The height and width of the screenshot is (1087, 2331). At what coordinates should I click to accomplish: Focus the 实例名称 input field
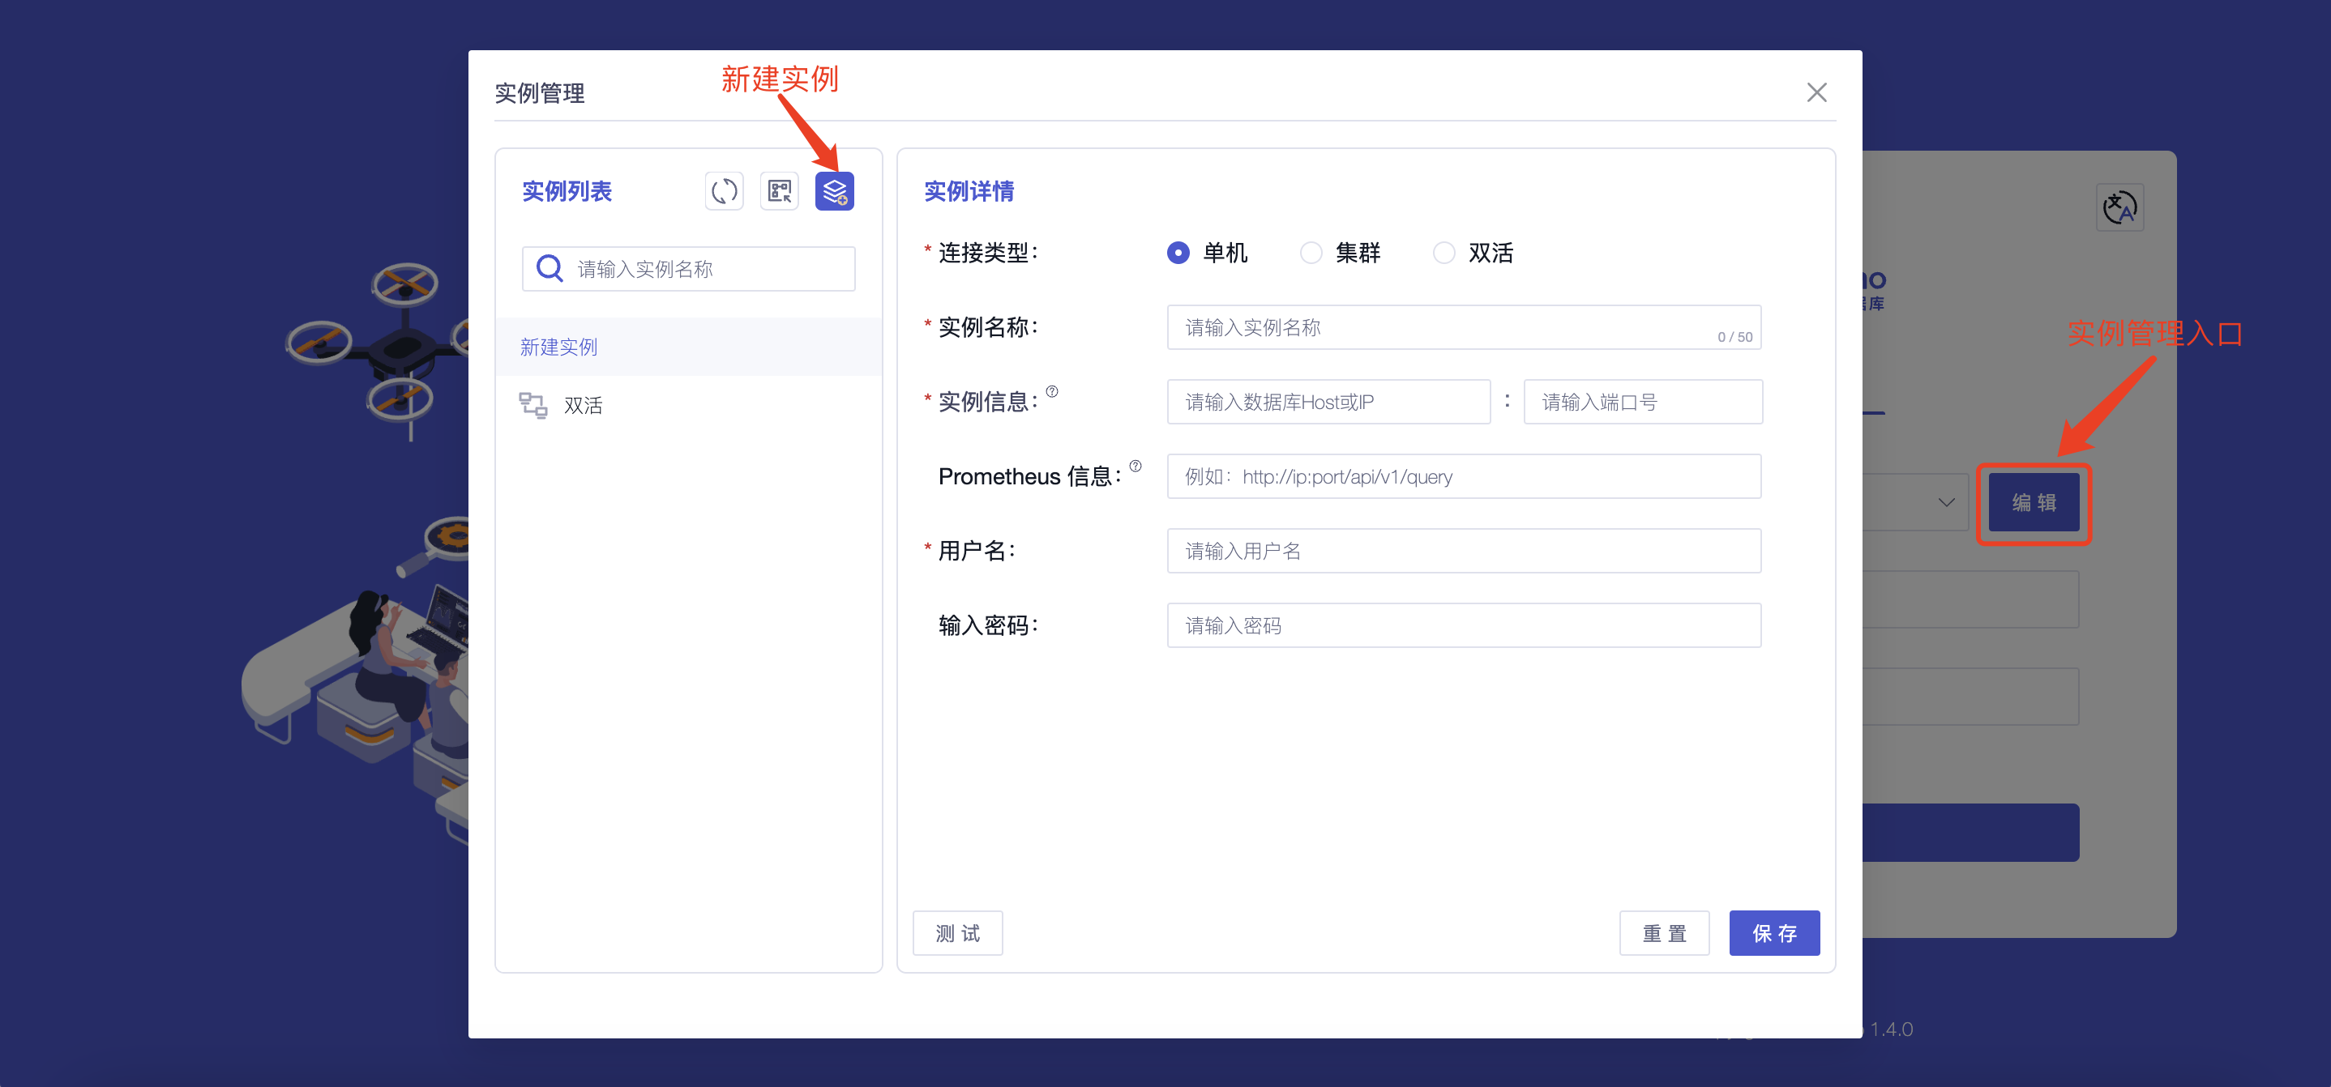pos(1439,327)
